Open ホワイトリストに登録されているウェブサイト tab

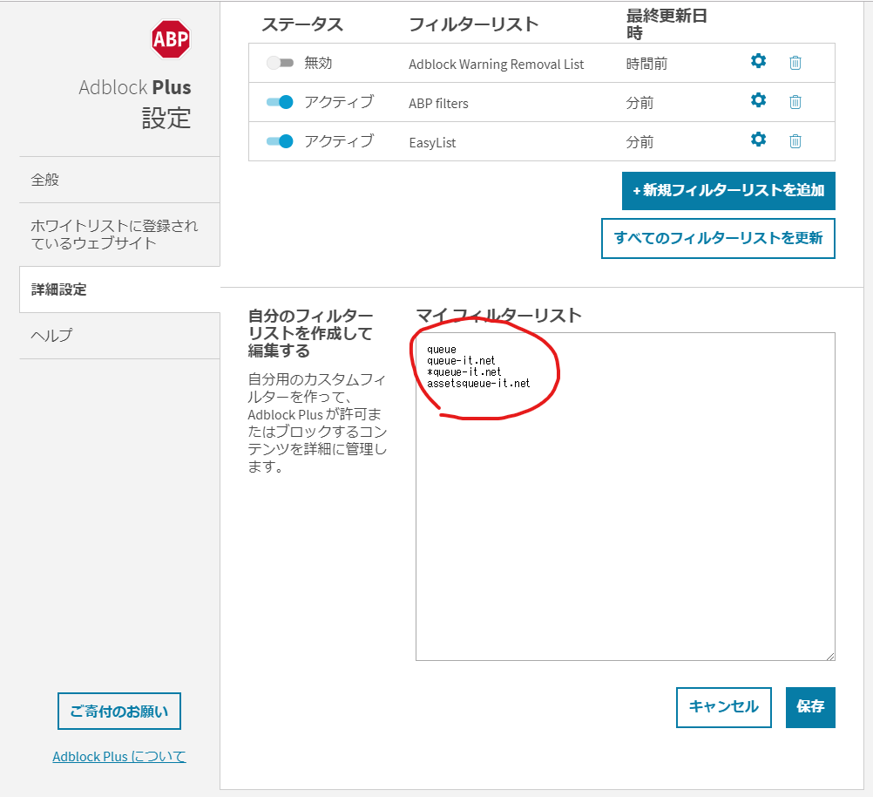point(119,235)
